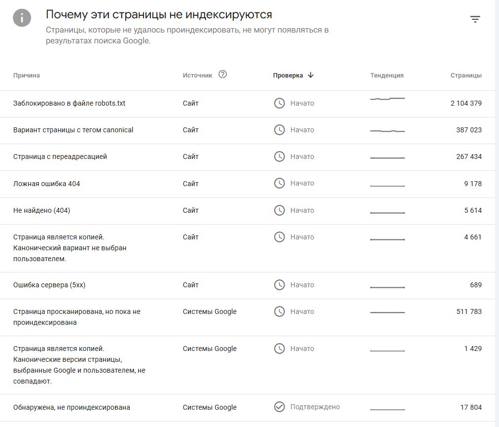Click Сайт source in Ошибка сервера row

coord(191,285)
